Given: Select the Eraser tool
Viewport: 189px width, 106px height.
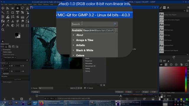Looking at the screenshot, I should 8,21.
